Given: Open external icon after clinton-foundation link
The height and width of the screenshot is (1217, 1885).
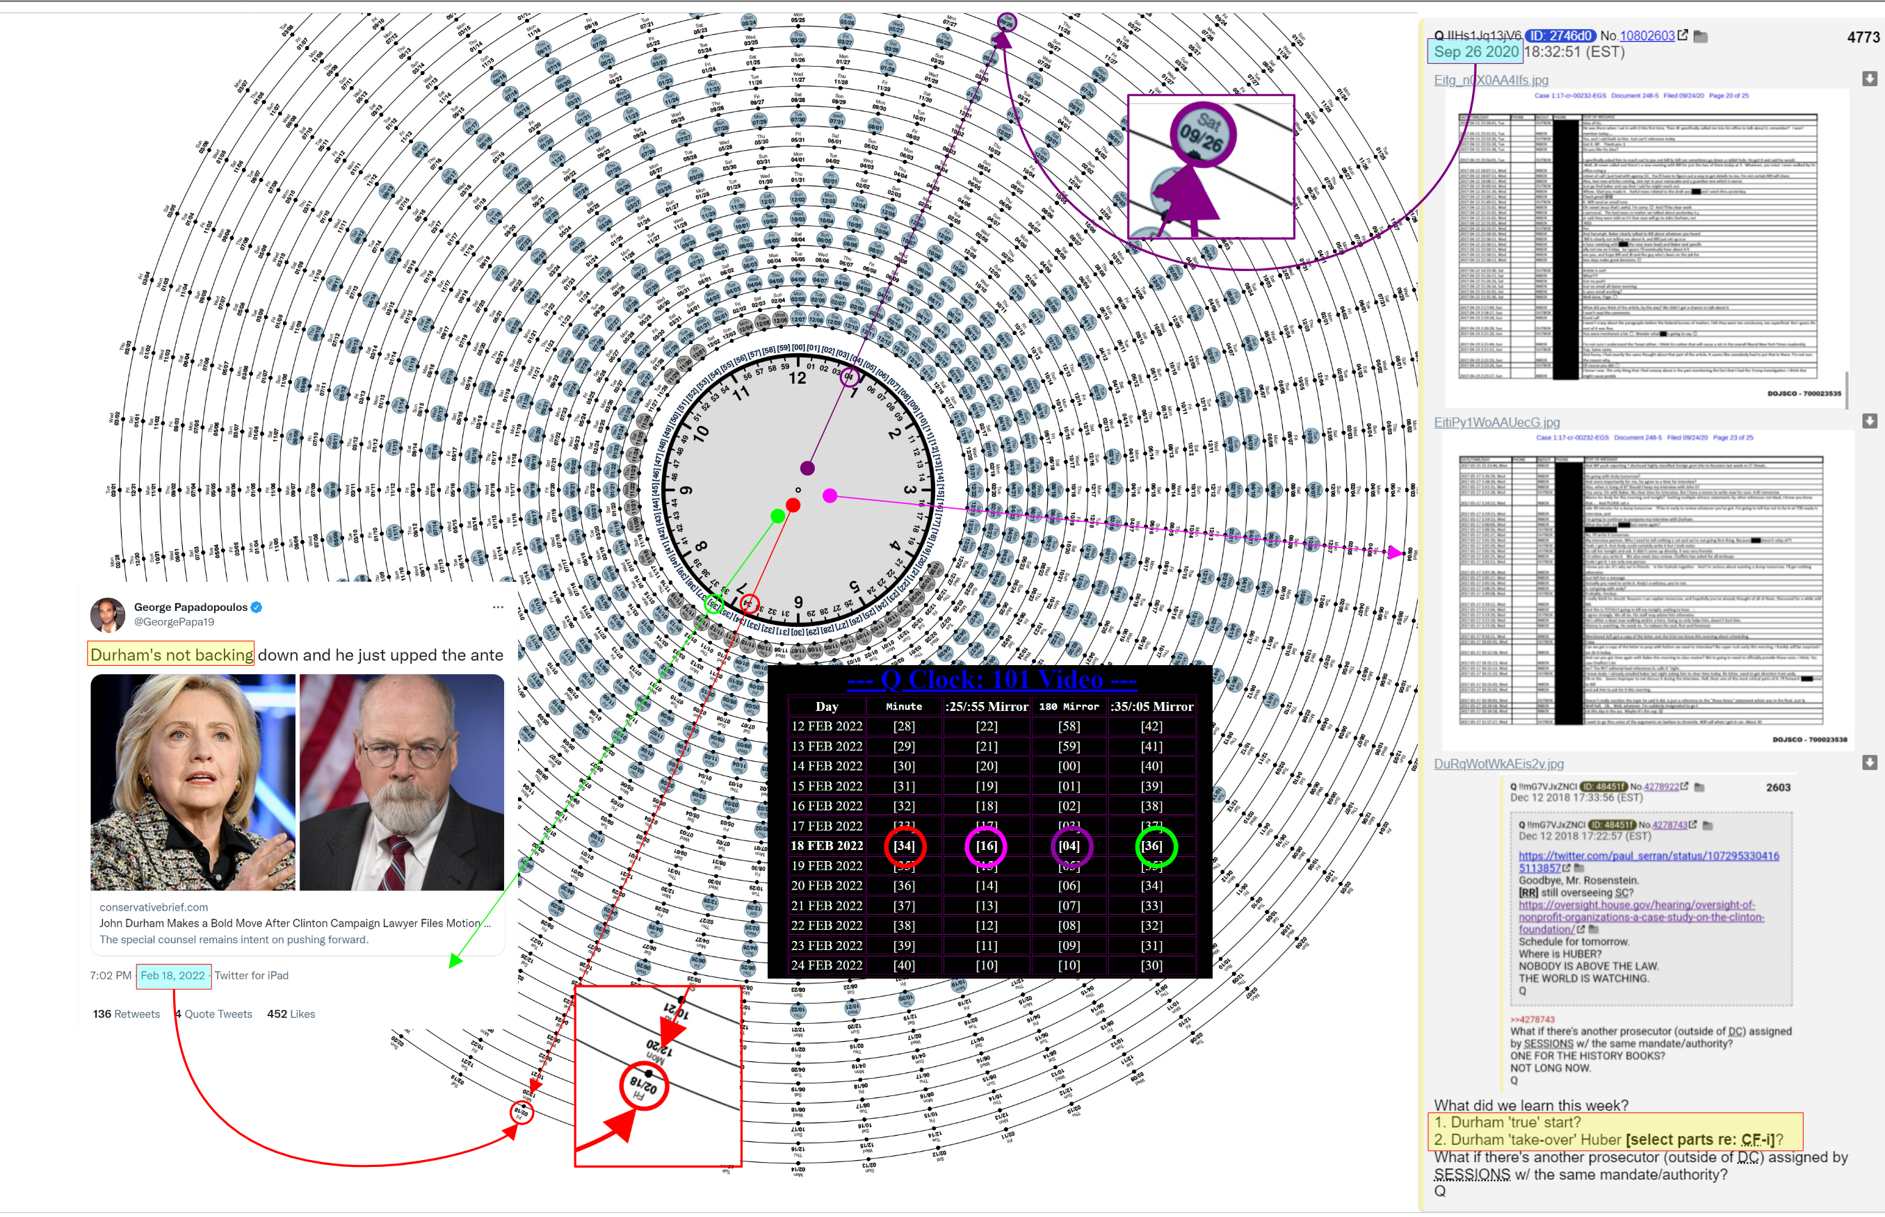Looking at the screenshot, I should pos(1580,929).
